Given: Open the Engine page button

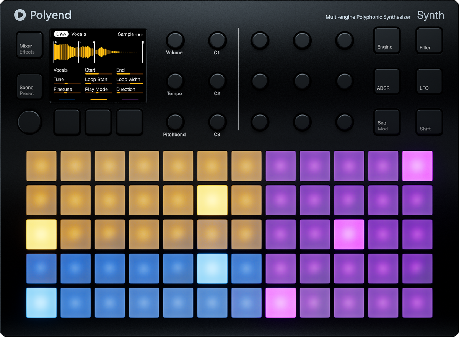Looking at the screenshot, I should pos(387,41).
